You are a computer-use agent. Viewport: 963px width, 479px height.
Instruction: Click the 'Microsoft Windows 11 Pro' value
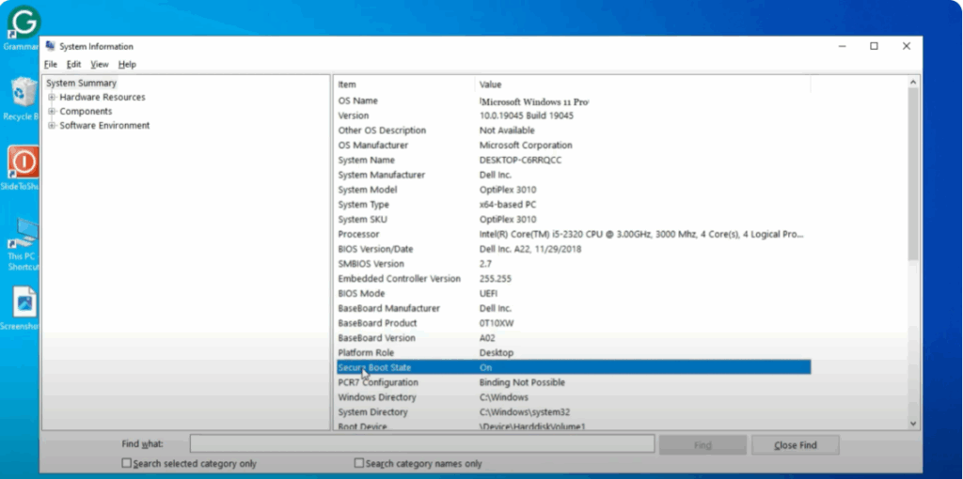[x=534, y=100]
